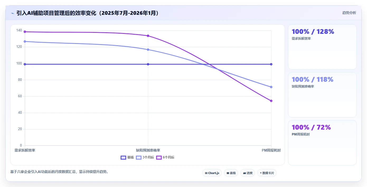Click the chart title text
This screenshot has width=367, height=187.
[x=88, y=13]
